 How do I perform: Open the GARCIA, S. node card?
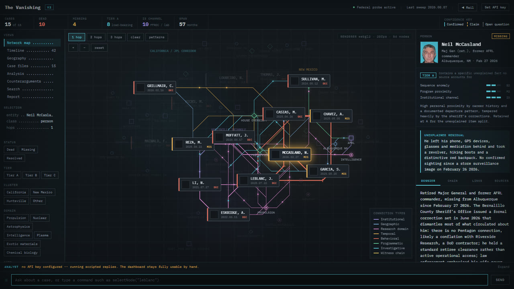[x=328, y=171]
